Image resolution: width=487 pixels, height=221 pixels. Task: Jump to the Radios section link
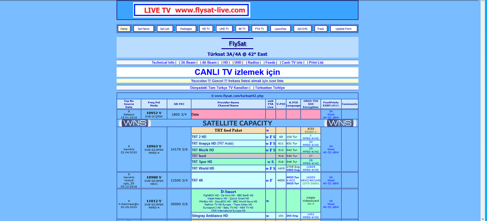(253, 62)
